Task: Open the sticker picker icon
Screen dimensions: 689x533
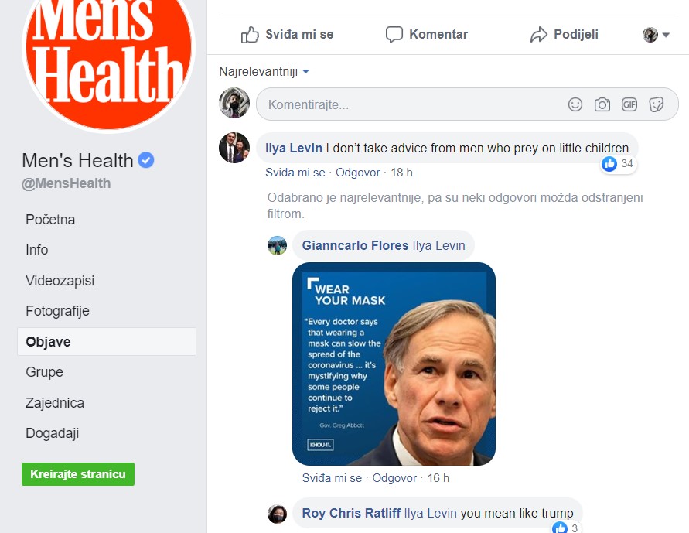Action: (656, 104)
